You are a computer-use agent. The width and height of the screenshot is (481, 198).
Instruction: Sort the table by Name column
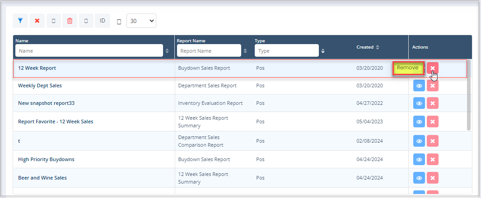[x=168, y=51]
